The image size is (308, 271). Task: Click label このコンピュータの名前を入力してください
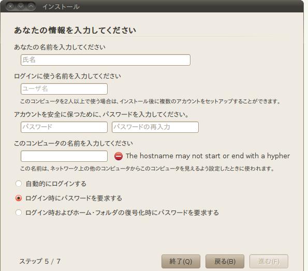(x=74, y=143)
